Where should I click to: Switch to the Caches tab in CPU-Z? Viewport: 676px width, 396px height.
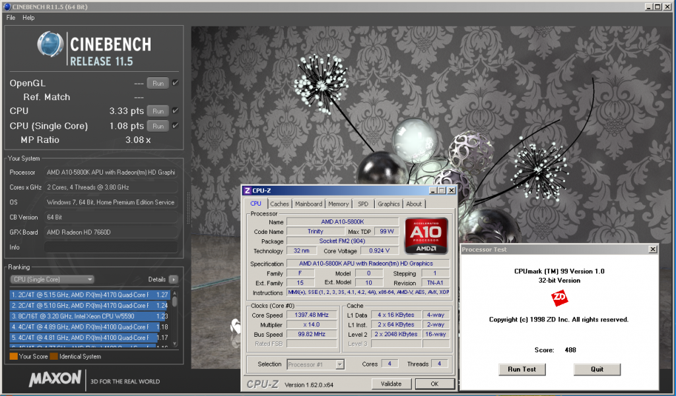point(279,204)
